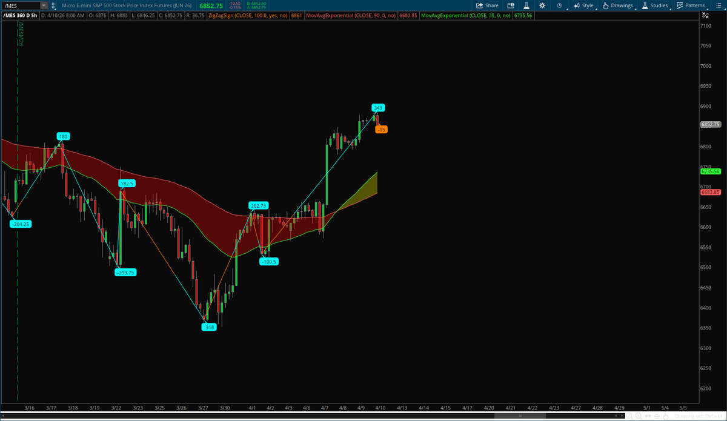
Task: Click the zoom out magnifier icon
Action: (628, 416)
